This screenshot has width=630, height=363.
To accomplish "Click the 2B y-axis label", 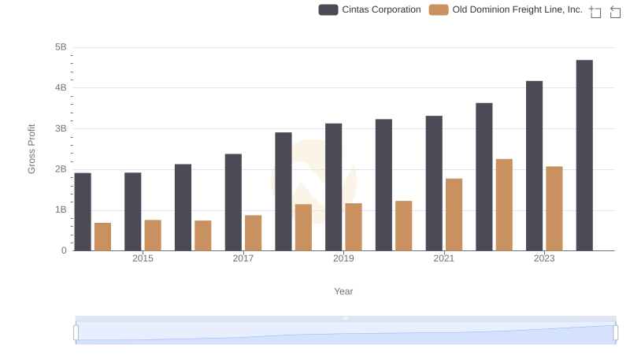I will pyautogui.click(x=61, y=169).
